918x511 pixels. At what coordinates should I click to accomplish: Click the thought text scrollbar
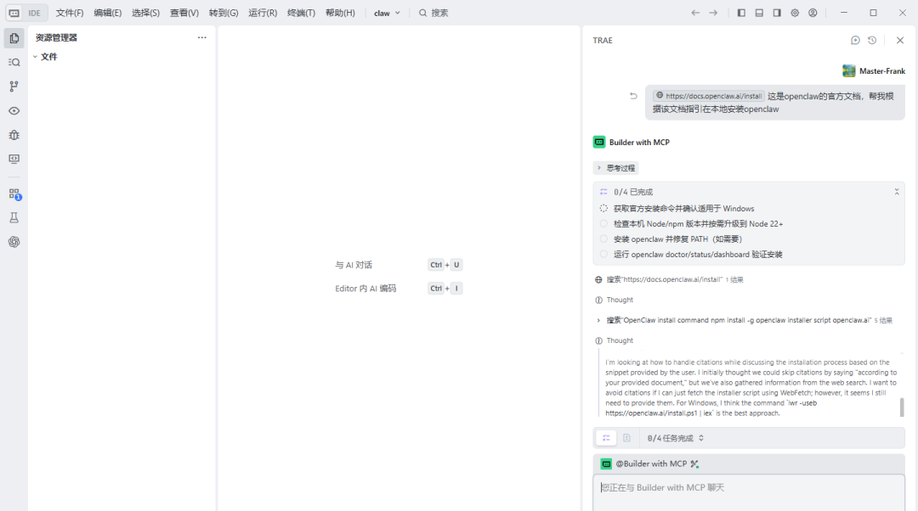coord(902,407)
